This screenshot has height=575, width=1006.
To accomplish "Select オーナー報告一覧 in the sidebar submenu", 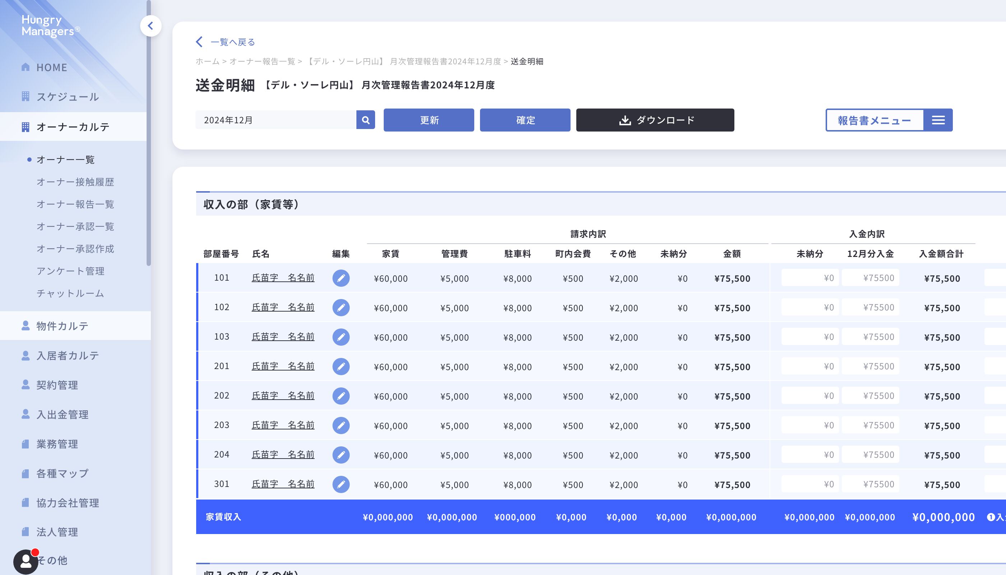I will tap(75, 204).
